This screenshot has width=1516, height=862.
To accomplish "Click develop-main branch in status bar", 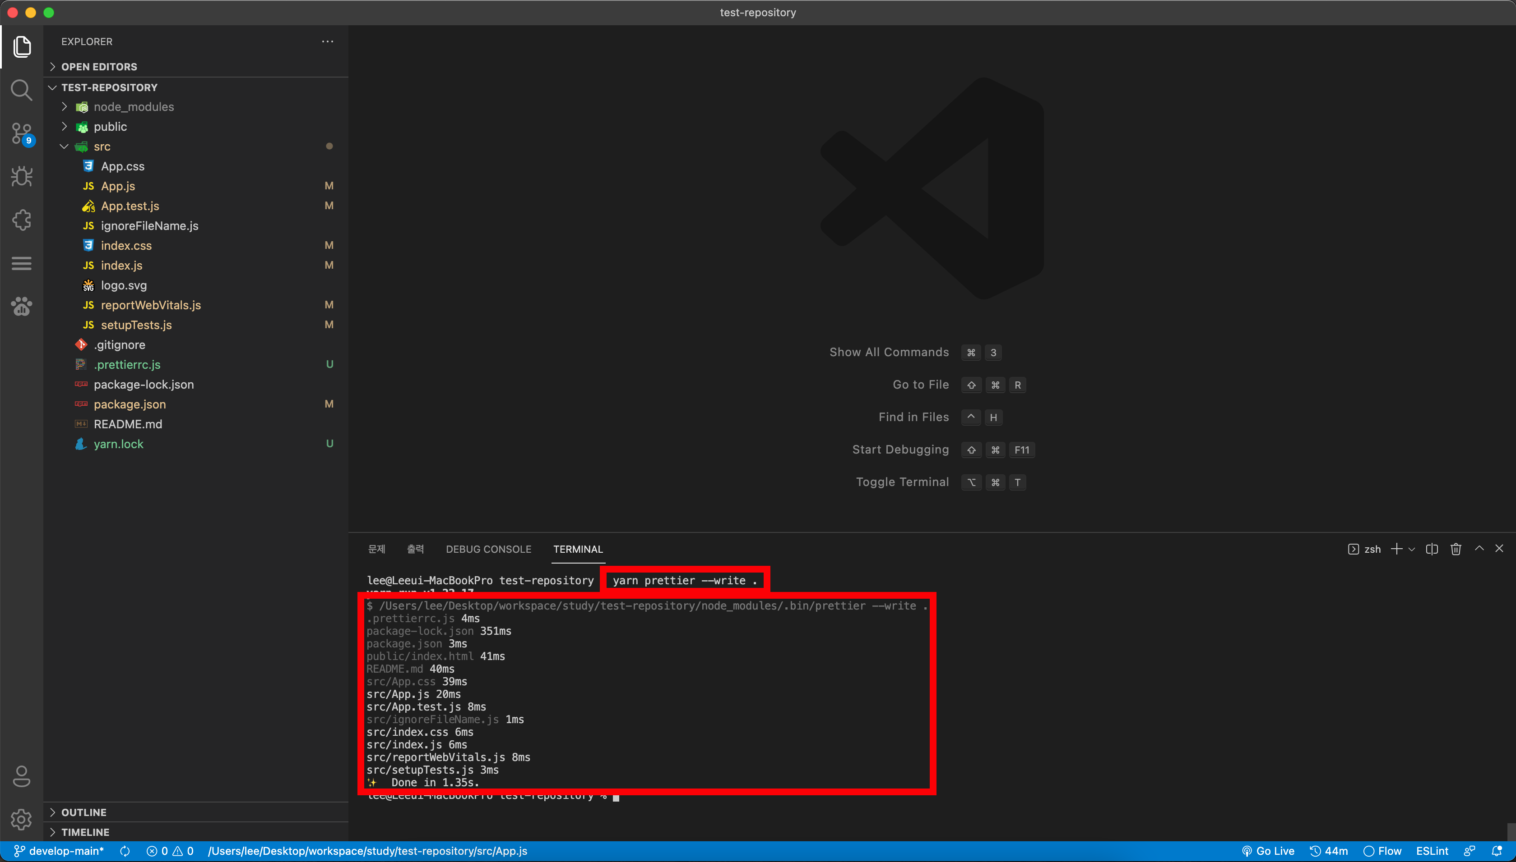I will tap(59, 851).
